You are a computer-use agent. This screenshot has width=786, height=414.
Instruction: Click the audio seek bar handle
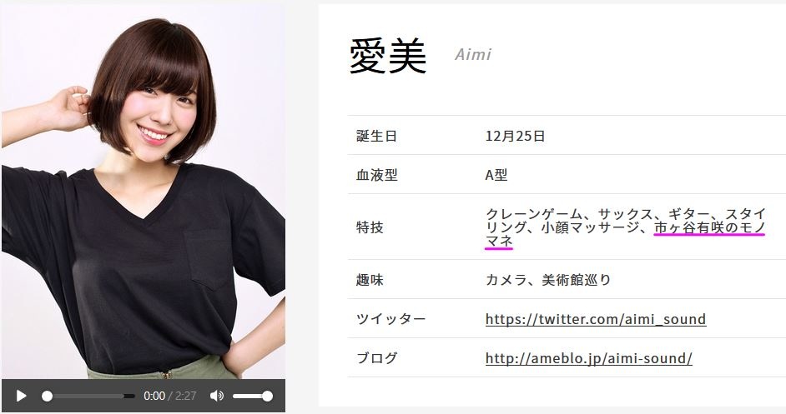click(47, 396)
